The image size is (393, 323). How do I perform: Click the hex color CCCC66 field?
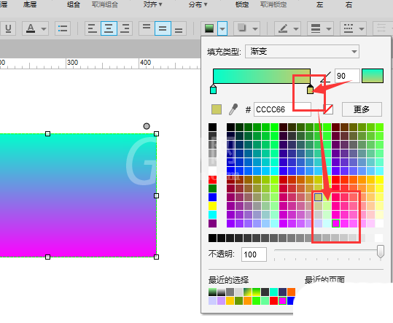tap(282, 109)
